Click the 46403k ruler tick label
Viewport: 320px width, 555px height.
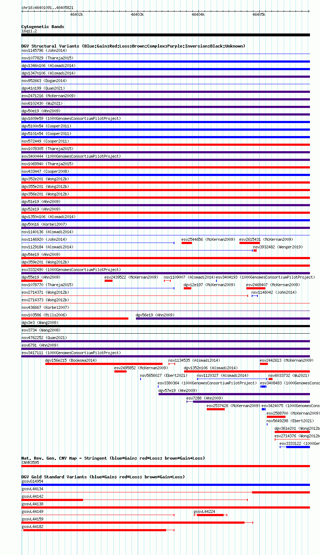137,14
